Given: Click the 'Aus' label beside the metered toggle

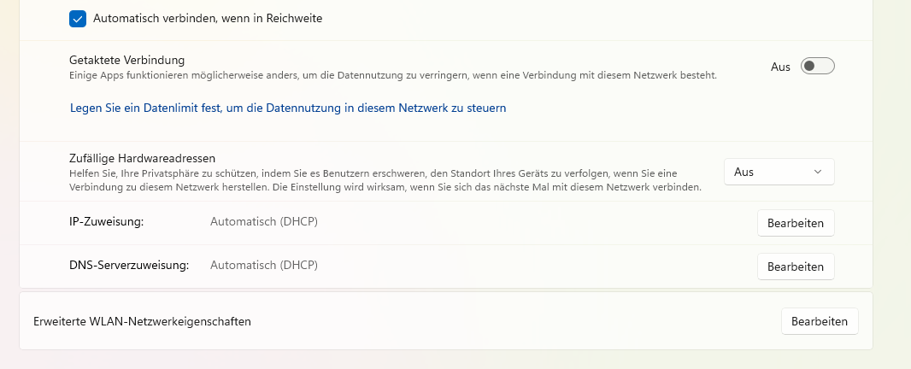Looking at the screenshot, I should [x=780, y=67].
